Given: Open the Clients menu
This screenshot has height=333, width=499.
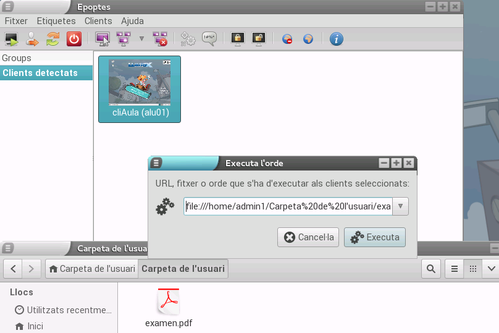Looking at the screenshot, I should (x=98, y=20).
